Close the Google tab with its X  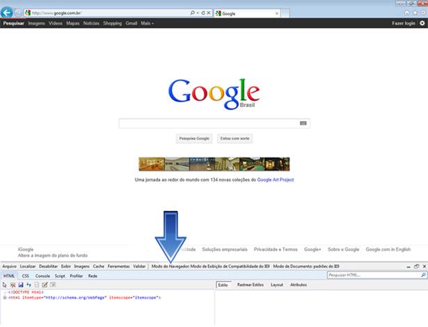click(277, 13)
